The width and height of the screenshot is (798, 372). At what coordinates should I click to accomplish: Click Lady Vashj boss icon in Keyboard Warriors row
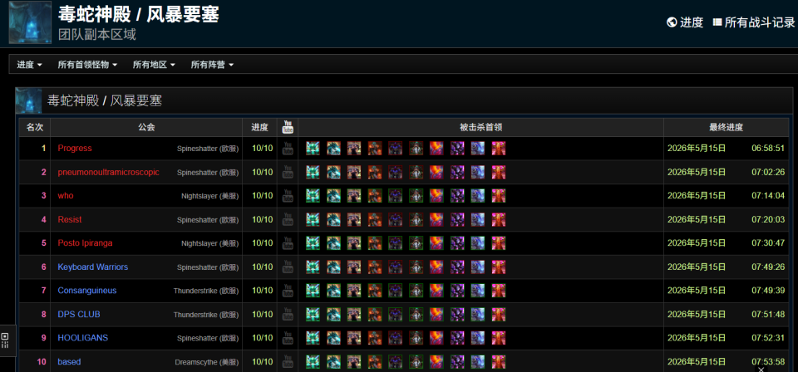coord(416,267)
